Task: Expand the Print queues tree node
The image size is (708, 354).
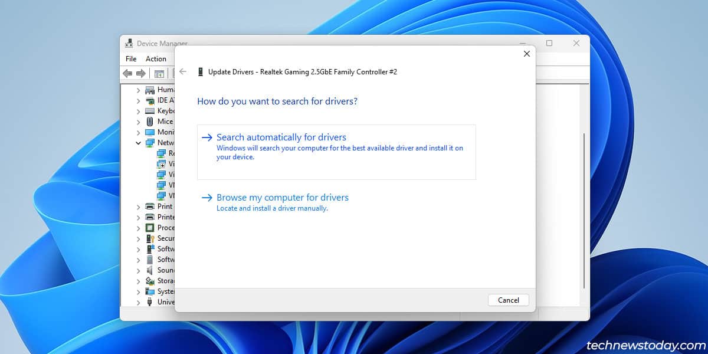Action: 139,206
